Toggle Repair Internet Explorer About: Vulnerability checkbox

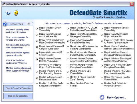click(x=37, y=35)
